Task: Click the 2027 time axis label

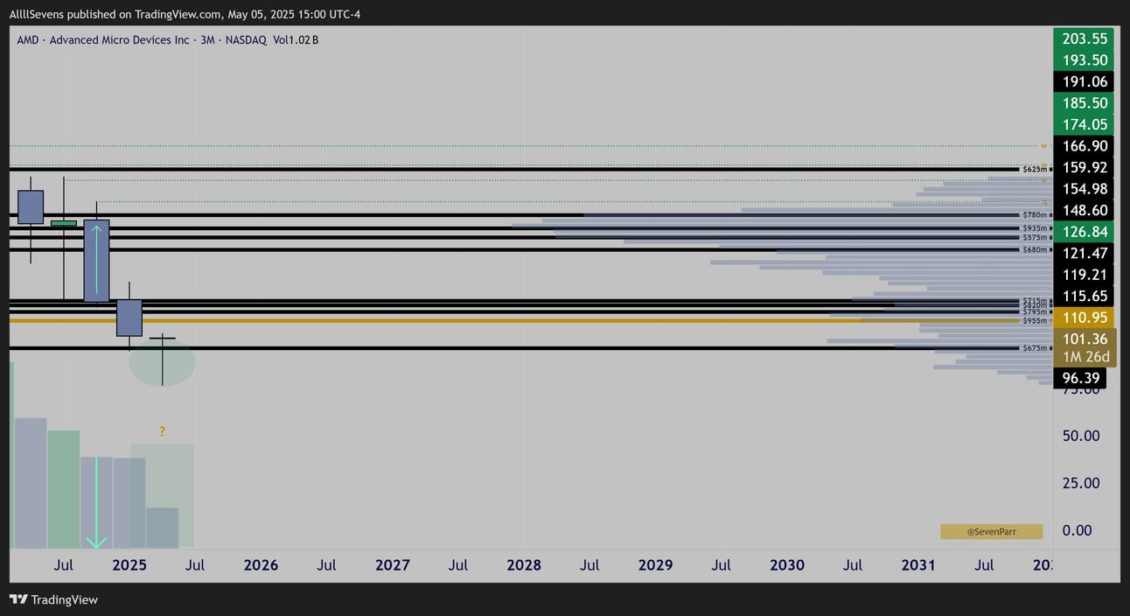Action: coord(393,565)
